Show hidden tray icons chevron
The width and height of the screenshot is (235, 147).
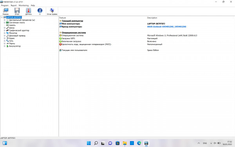point(199,143)
